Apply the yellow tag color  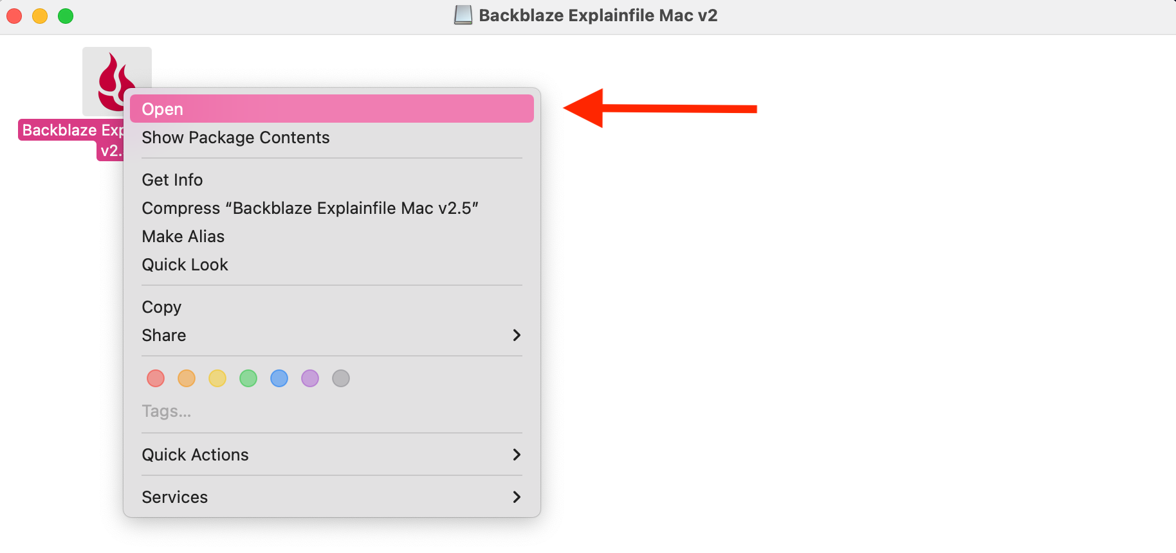coord(217,378)
